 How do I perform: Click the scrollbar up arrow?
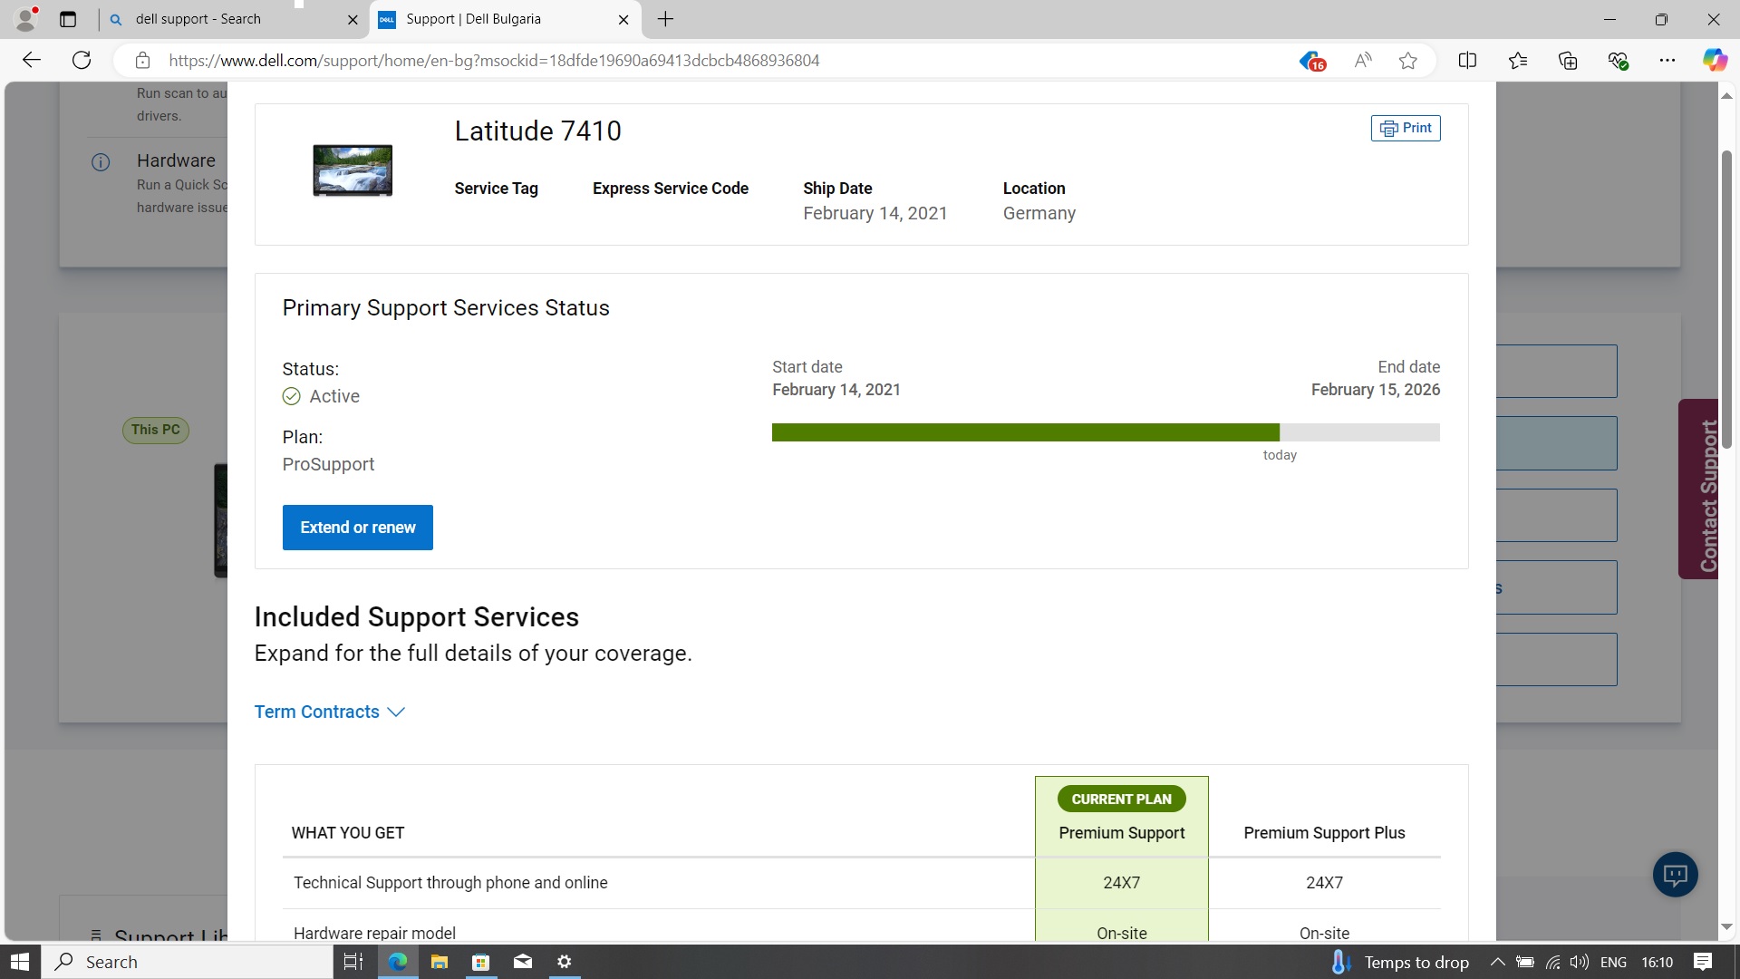pyautogui.click(x=1726, y=95)
